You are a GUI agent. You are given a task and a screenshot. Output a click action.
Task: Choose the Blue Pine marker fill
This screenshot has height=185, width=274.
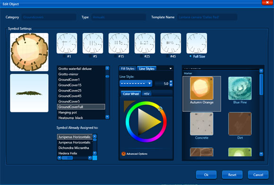[x=240, y=91]
